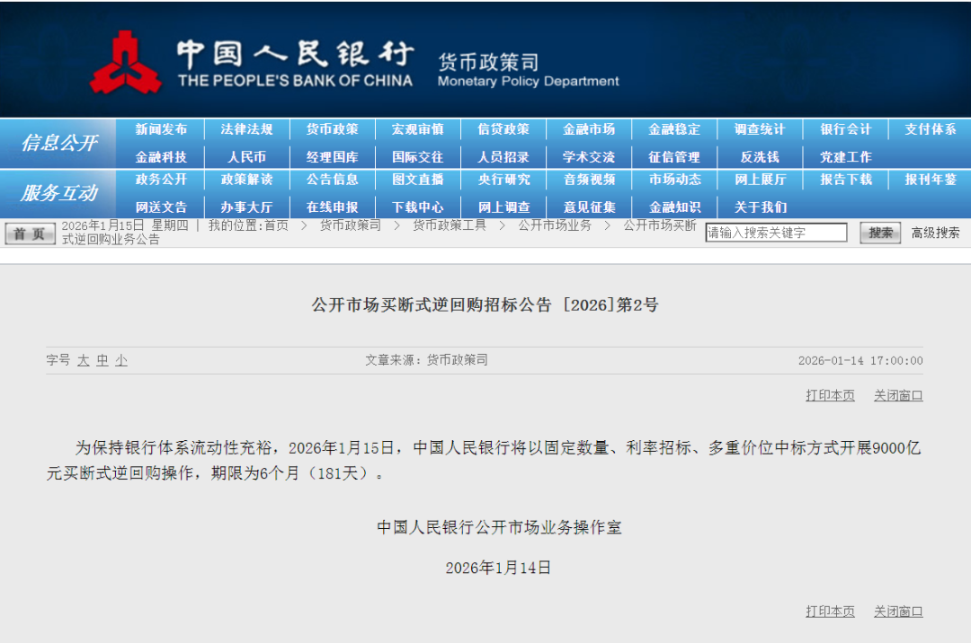Open 报告下载 page
Viewport: 971px width, 643px height.
tap(845, 180)
